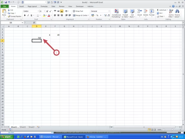Screen dimensions: 185x139
Task: Click into the Name Box showing D5
Action: (11, 23)
